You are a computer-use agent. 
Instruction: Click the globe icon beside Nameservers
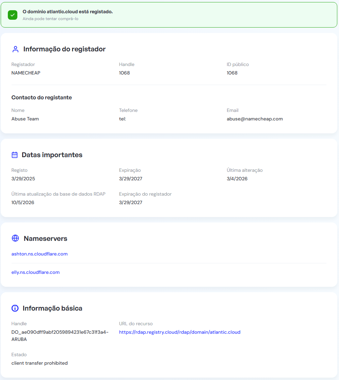(15, 238)
